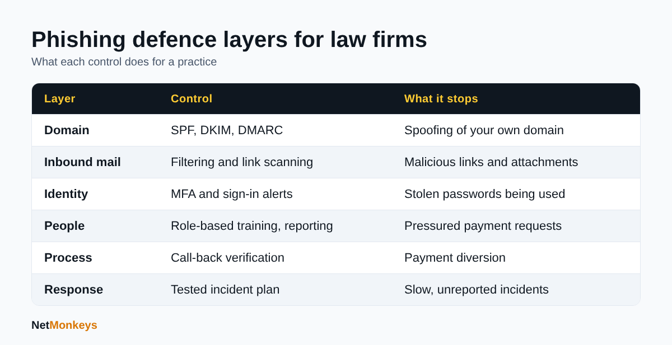Click "Pressured payment requests" cell

[483, 226]
